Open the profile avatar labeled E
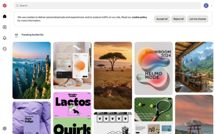The width and height of the screenshot is (215, 134). point(206,6)
